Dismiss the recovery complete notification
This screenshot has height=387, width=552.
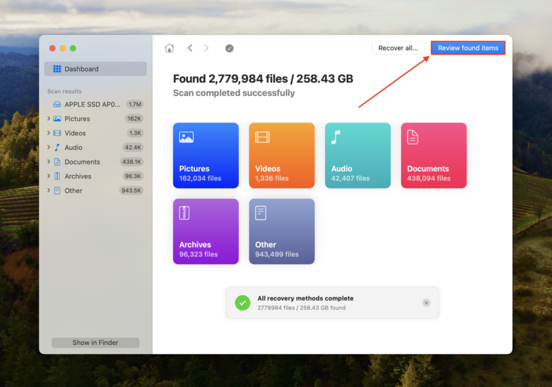pyautogui.click(x=426, y=303)
